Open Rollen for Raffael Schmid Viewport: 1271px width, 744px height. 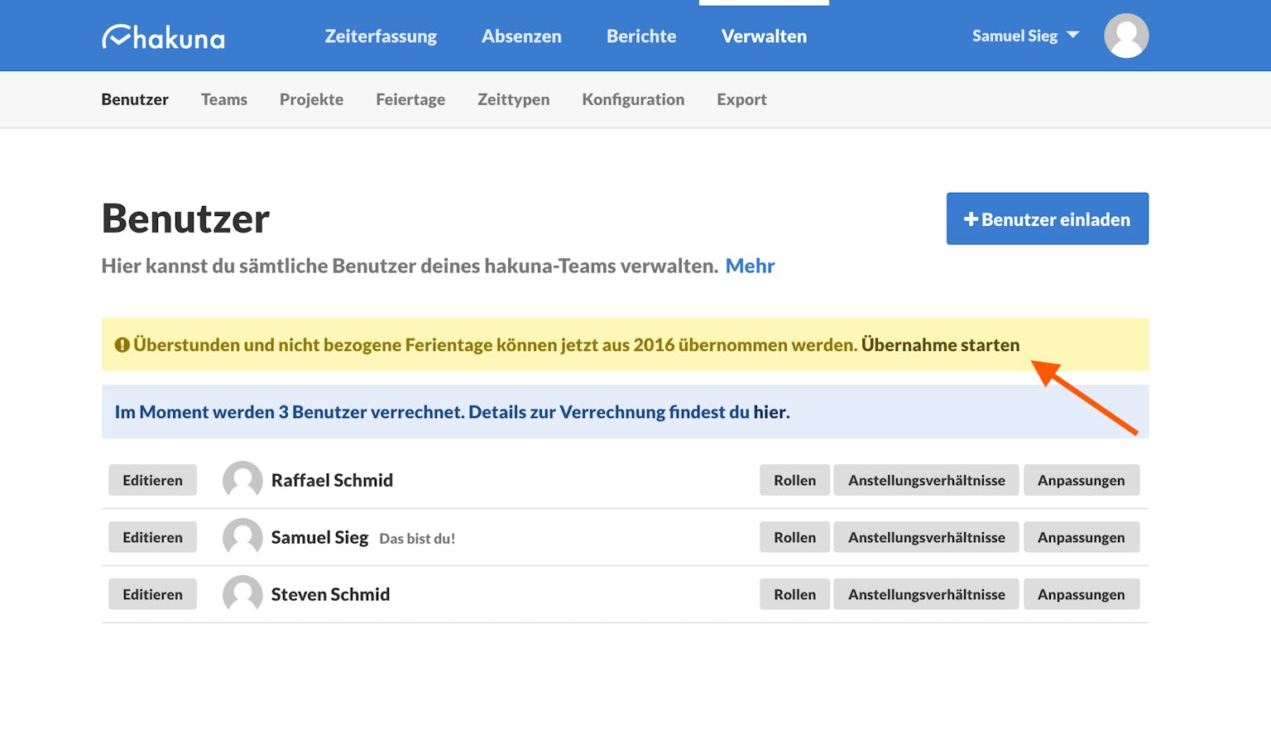[x=794, y=480]
